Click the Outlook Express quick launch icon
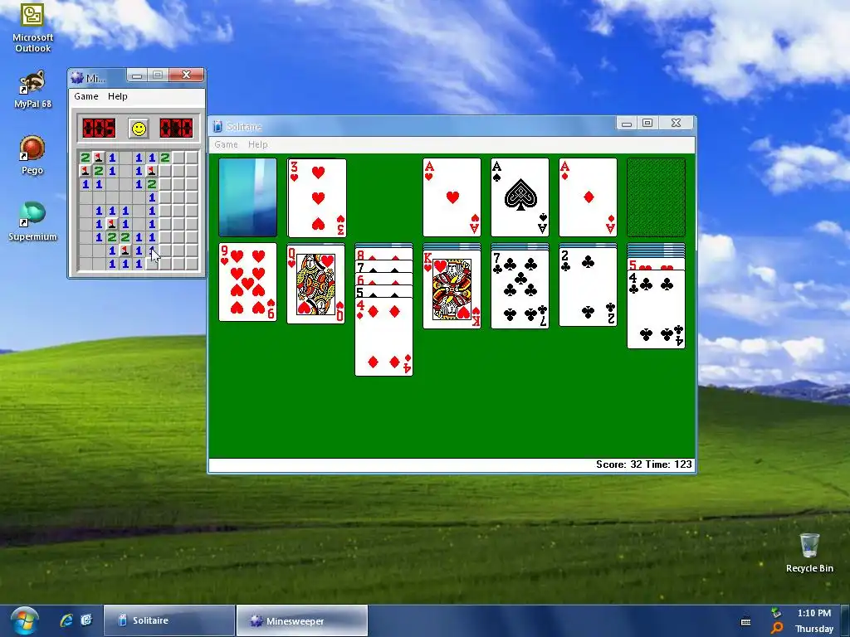850x637 pixels. [x=86, y=620]
